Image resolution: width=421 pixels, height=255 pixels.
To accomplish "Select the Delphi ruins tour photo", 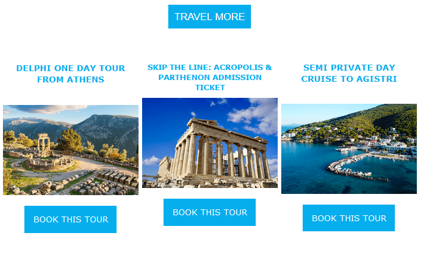I will click(71, 150).
